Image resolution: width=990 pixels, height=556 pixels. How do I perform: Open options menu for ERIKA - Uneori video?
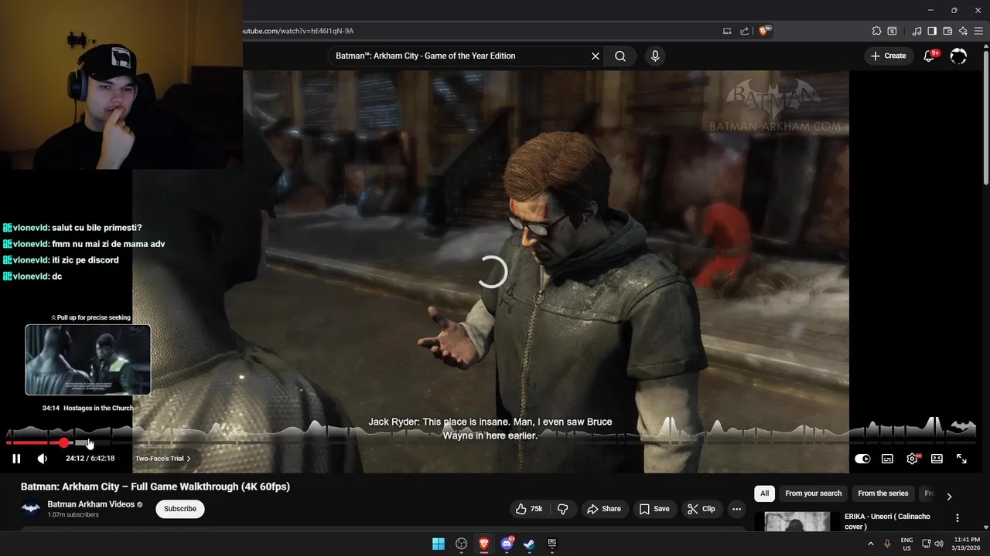point(958,518)
